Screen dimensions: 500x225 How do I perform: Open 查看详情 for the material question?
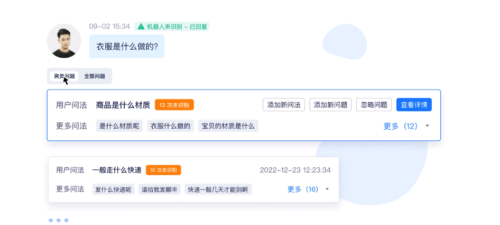tap(414, 104)
